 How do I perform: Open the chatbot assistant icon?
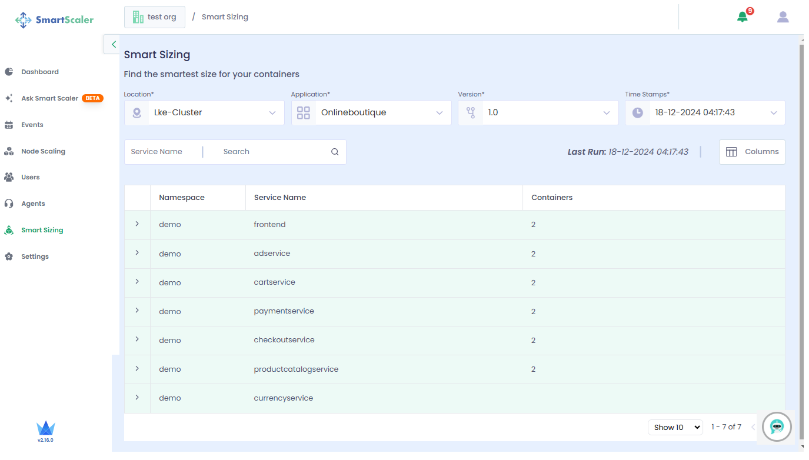(777, 426)
